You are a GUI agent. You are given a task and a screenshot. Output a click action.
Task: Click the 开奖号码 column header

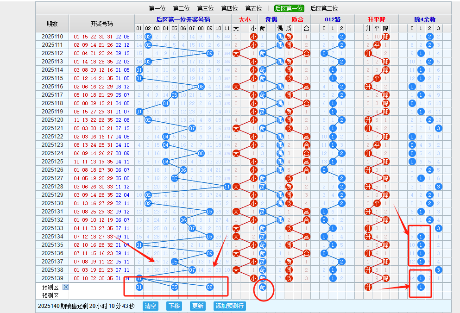[102, 24]
